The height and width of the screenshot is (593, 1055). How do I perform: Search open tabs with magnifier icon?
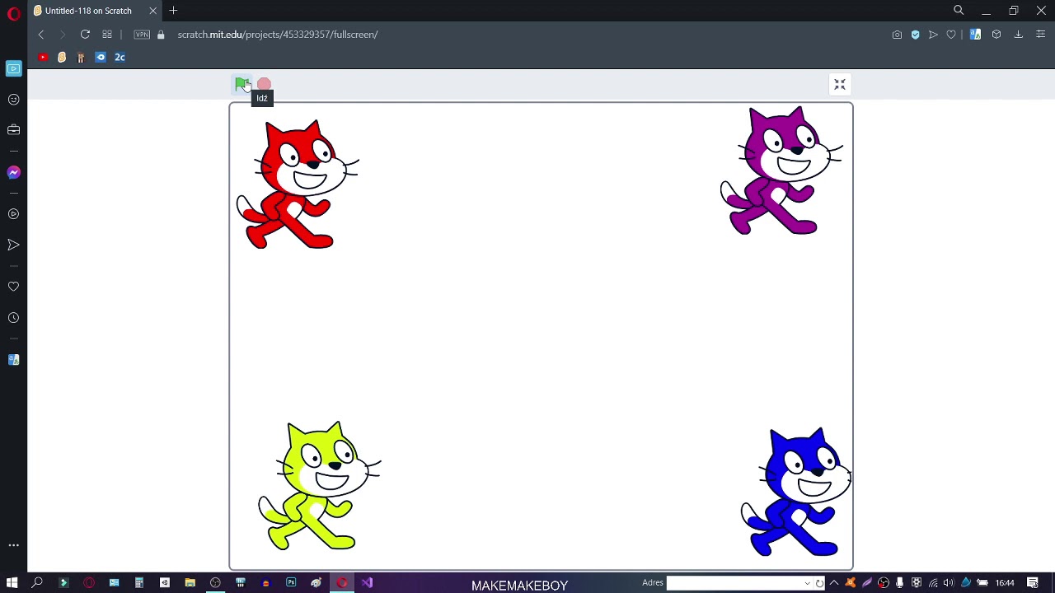[959, 11]
